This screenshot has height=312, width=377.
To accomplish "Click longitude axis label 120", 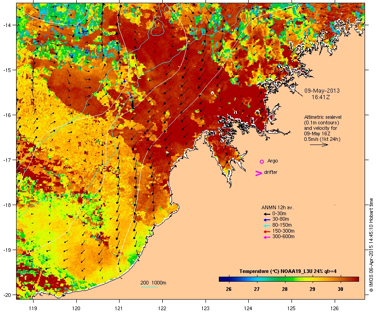I will (76, 308).
